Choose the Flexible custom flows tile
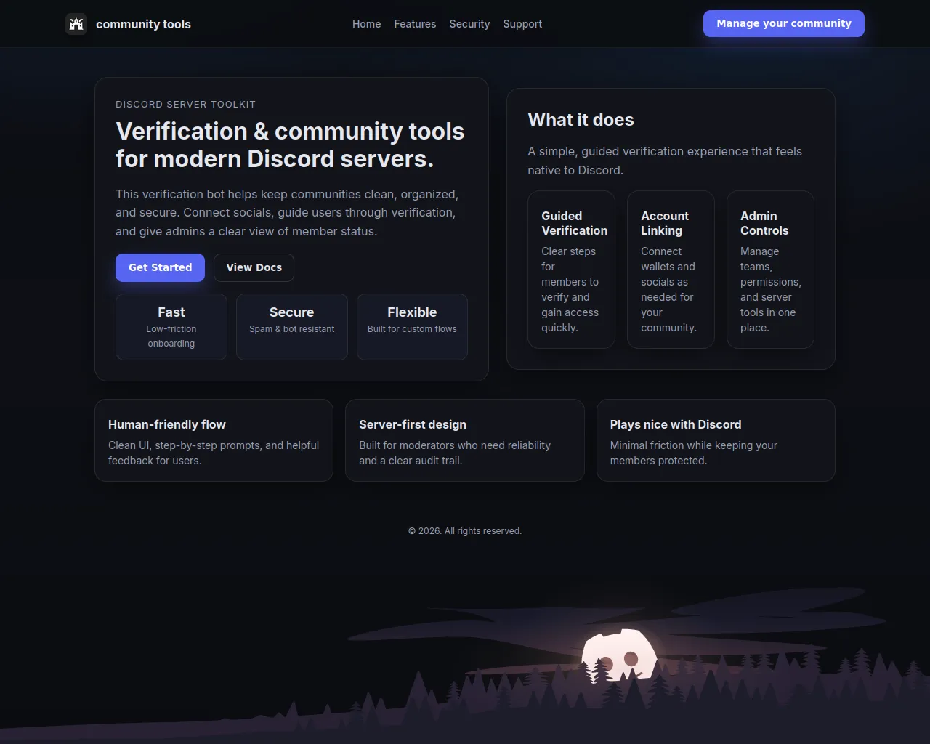The width and height of the screenshot is (930, 744). [x=412, y=327]
